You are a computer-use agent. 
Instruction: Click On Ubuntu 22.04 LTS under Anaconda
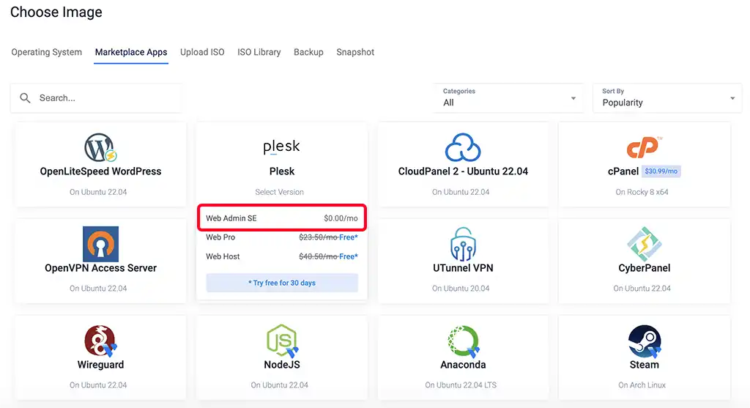click(x=461, y=385)
